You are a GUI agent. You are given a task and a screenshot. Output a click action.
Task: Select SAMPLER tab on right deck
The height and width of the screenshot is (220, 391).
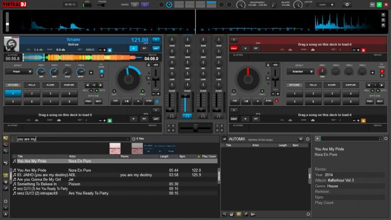350,85
